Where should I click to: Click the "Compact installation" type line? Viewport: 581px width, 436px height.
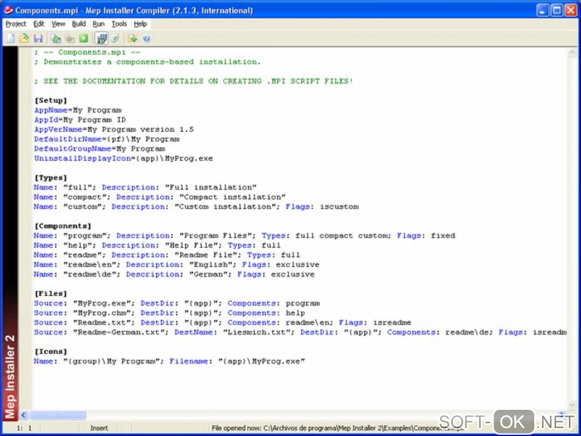point(159,197)
